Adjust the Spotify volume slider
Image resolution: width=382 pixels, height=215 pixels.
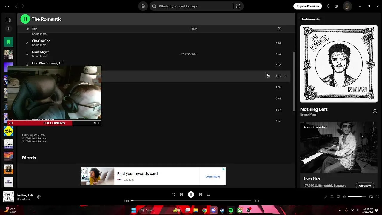coord(357,197)
